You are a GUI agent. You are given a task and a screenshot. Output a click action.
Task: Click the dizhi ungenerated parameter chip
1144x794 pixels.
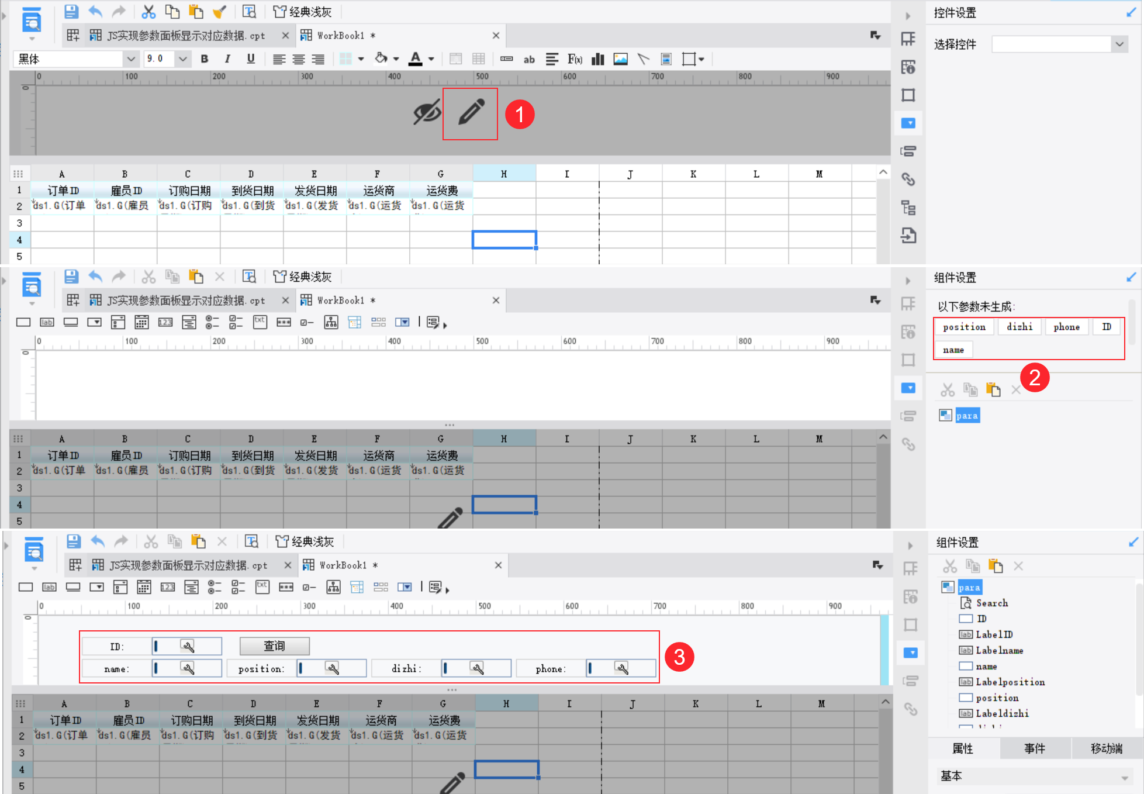pos(1019,327)
